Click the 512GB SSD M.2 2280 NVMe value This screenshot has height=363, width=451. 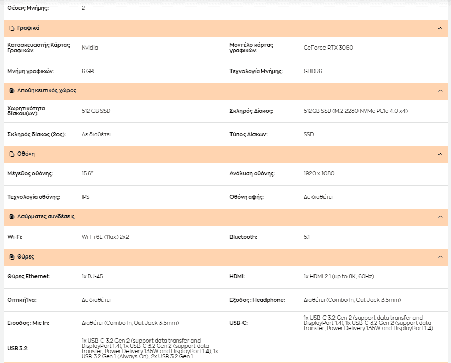(355, 111)
